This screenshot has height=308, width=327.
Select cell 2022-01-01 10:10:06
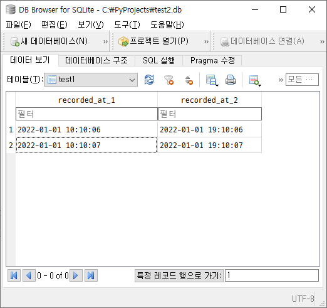click(x=86, y=130)
